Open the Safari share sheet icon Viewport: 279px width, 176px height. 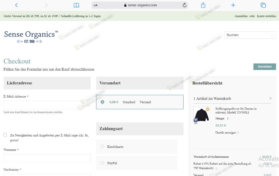tap(203, 5)
